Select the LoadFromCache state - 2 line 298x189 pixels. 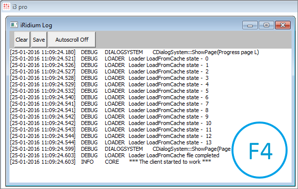pyautogui.click(x=109, y=71)
